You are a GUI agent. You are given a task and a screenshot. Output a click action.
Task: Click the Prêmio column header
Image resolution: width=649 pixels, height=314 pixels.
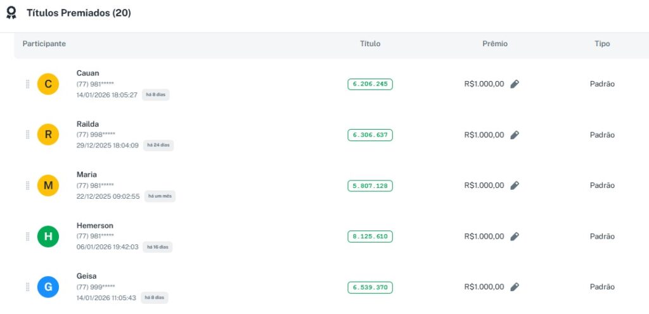(x=495, y=44)
